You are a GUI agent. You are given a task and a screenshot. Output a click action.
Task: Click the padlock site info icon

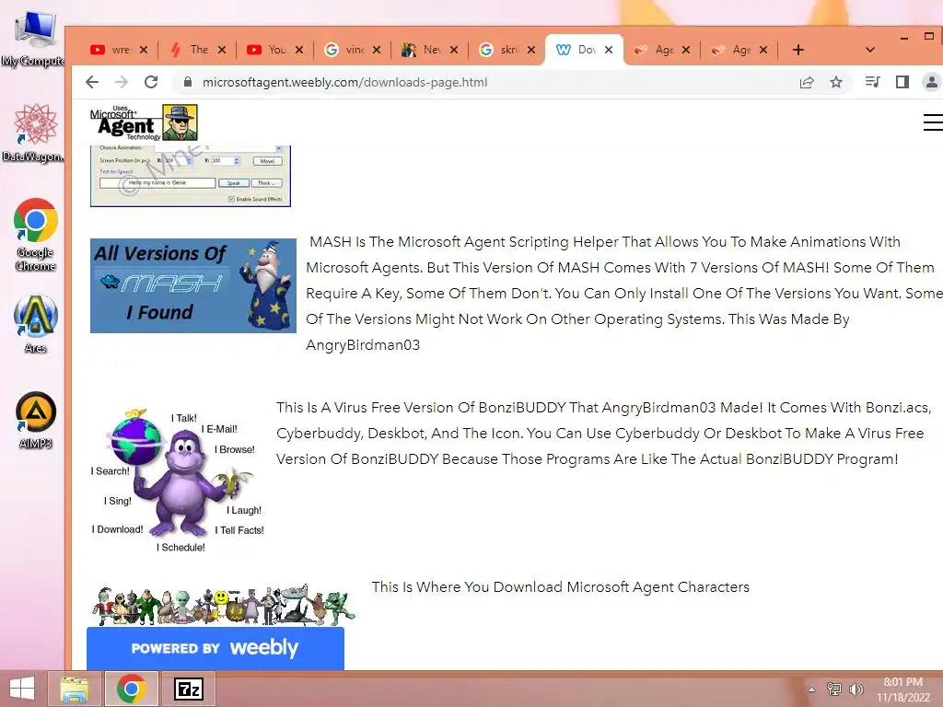pyautogui.click(x=188, y=82)
